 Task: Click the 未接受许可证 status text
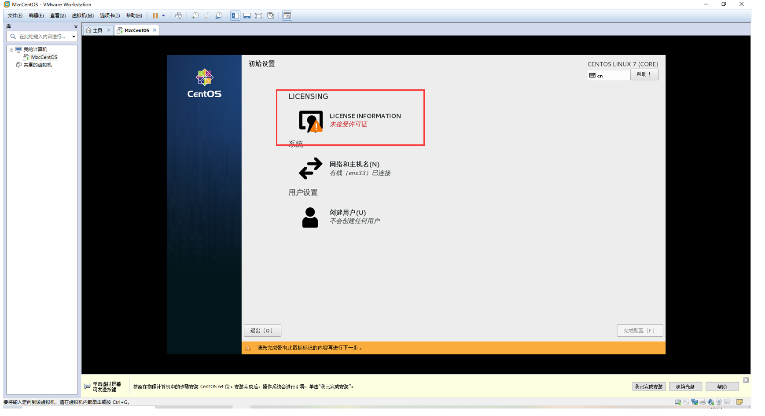click(x=348, y=125)
